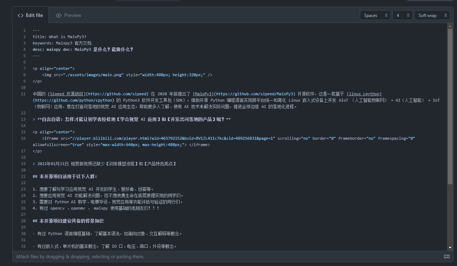
Task: Click the https://github.com/sipeed/MaixPy3 URL text
Action: 254,94
